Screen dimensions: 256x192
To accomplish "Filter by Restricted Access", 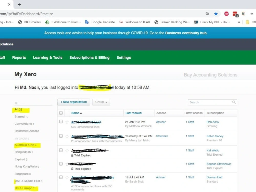I will (x=27, y=131).
